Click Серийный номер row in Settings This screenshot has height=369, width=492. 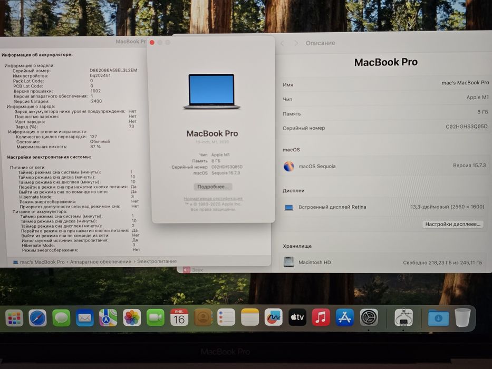(x=385, y=127)
